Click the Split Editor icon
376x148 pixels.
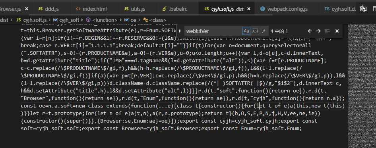pos(374,9)
